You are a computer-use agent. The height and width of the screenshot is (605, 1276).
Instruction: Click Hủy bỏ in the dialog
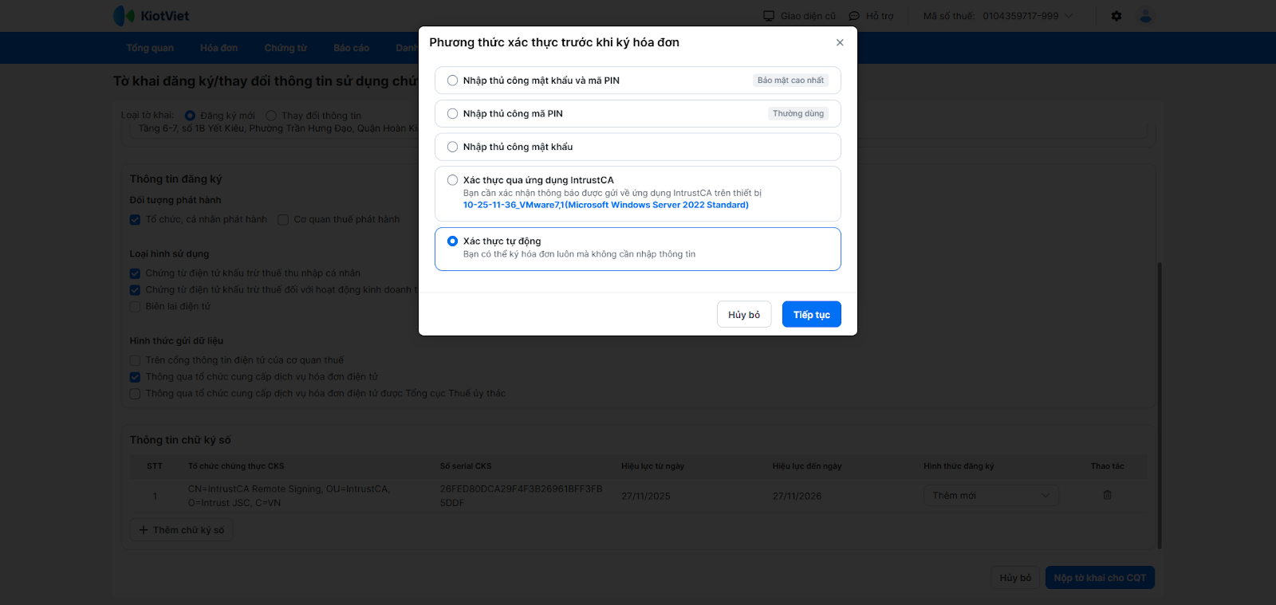click(743, 315)
